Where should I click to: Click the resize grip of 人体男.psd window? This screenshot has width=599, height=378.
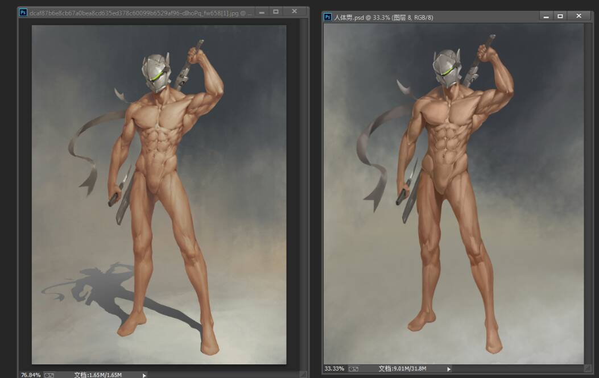point(588,368)
